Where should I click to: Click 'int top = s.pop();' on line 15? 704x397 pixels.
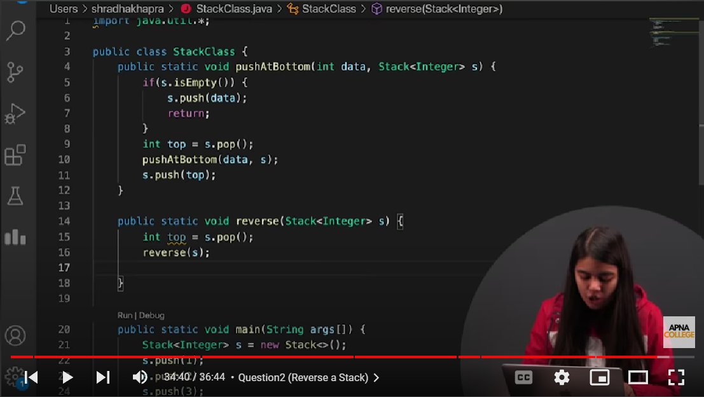[198, 237]
